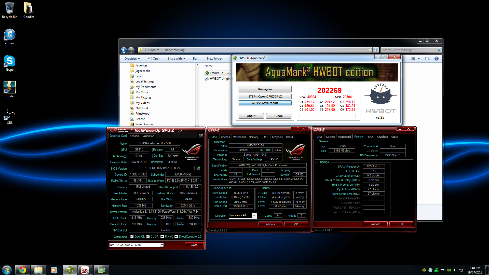Viewport: 489px width, 275px height.
Task: Open the Recycle Bin desktop icon
Action: click(10, 10)
